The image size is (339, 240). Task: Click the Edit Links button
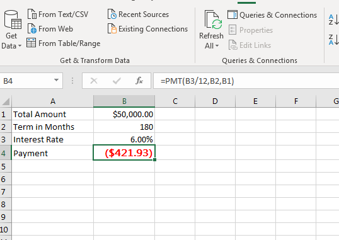tap(250, 45)
